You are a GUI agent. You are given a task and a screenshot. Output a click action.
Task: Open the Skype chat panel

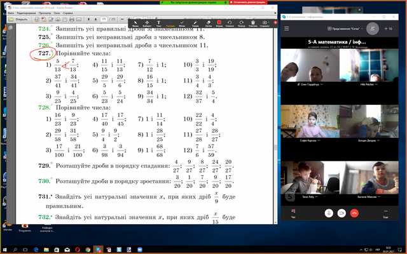coord(294,213)
